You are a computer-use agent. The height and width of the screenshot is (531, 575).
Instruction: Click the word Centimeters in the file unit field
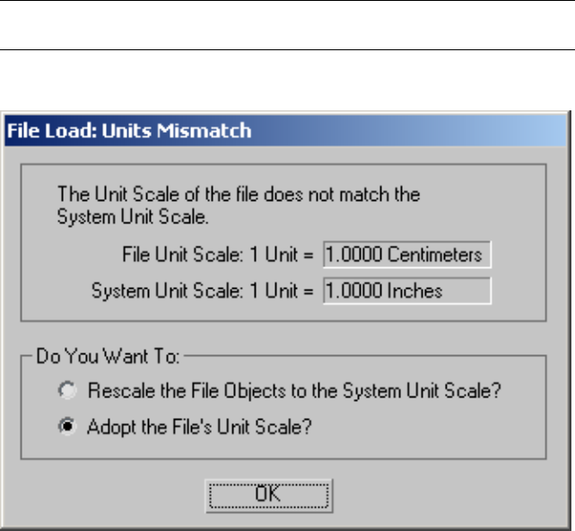click(435, 255)
